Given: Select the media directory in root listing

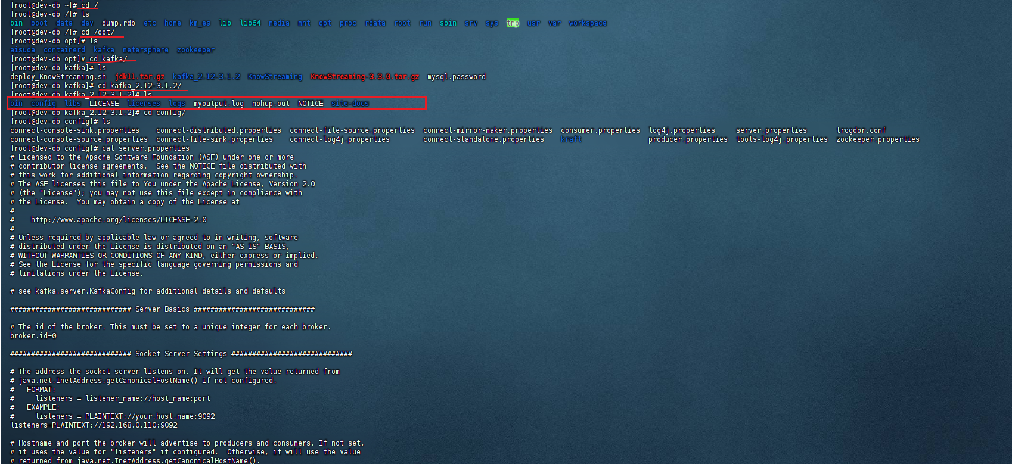Looking at the screenshot, I should point(279,23).
